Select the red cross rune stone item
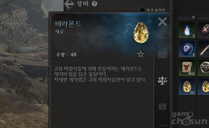Image resolution: width=209 pixels, height=128 pixels. (203, 30)
